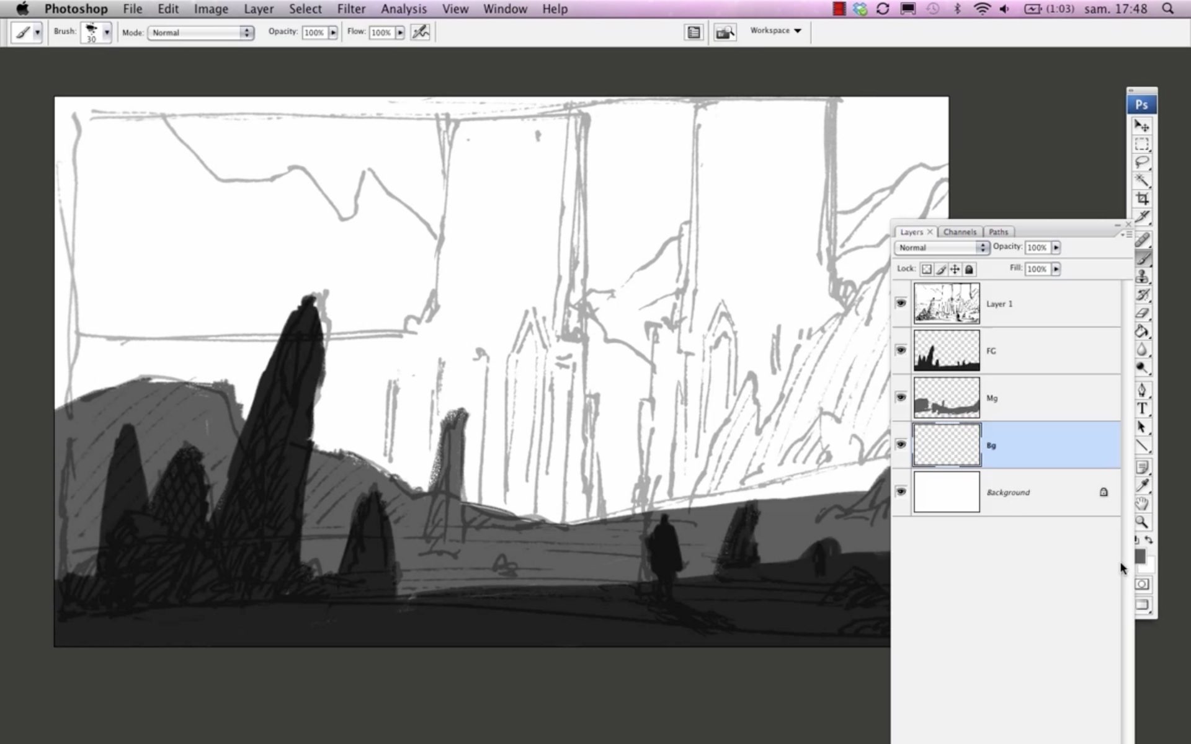Select the Paint Bucket tool
The image size is (1191, 744).
(x=1141, y=331)
